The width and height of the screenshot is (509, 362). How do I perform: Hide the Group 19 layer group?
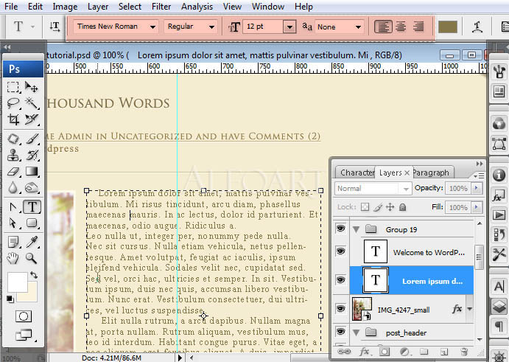coord(340,229)
